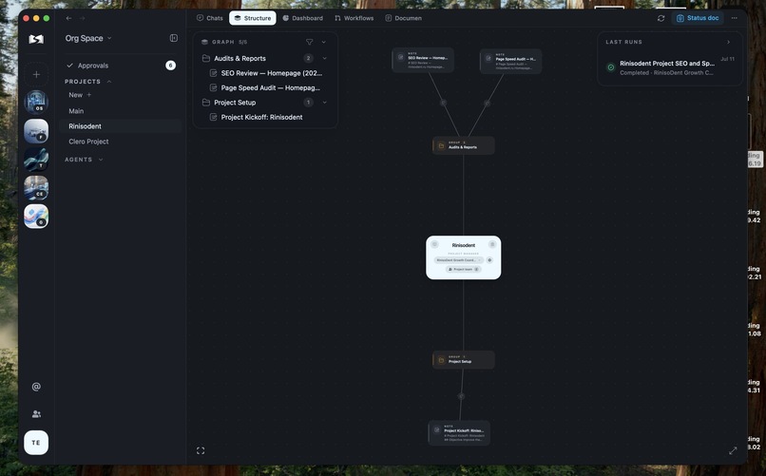Click the expand arrows icon at canvas corner

click(x=733, y=450)
